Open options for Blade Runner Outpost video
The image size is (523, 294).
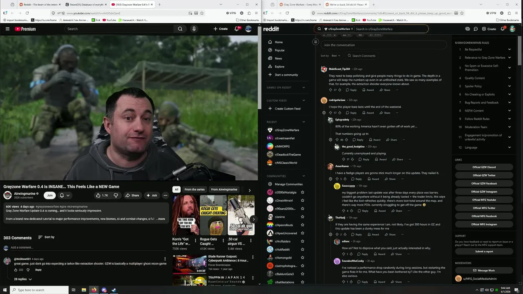[253, 257]
